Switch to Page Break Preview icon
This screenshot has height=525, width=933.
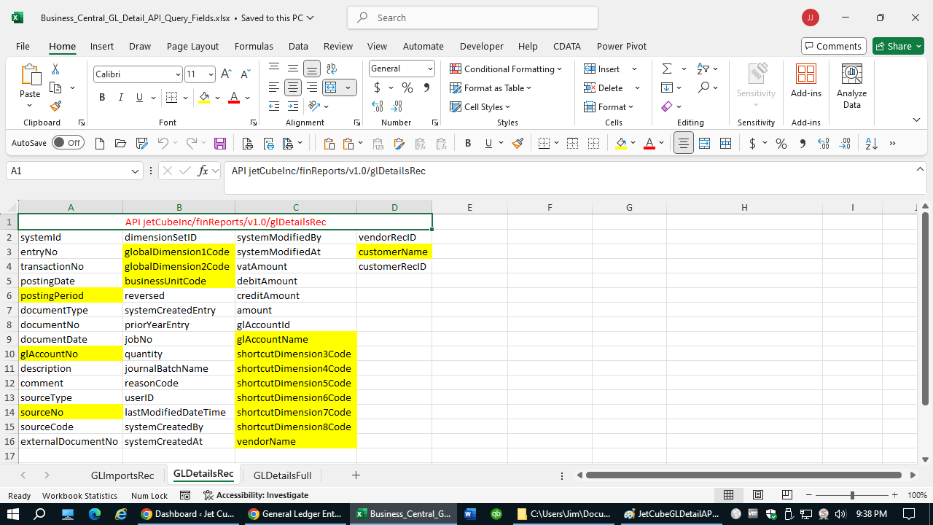[786, 495]
